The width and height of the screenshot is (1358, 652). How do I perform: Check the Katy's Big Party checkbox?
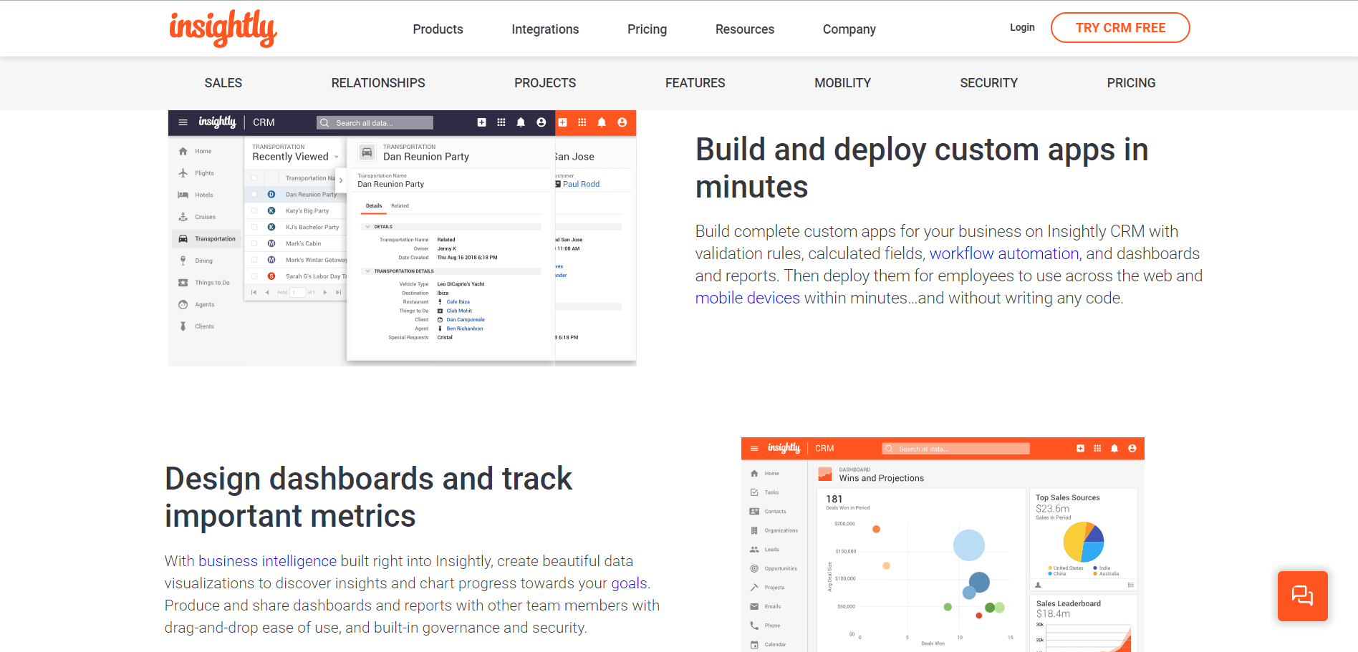(x=255, y=210)
